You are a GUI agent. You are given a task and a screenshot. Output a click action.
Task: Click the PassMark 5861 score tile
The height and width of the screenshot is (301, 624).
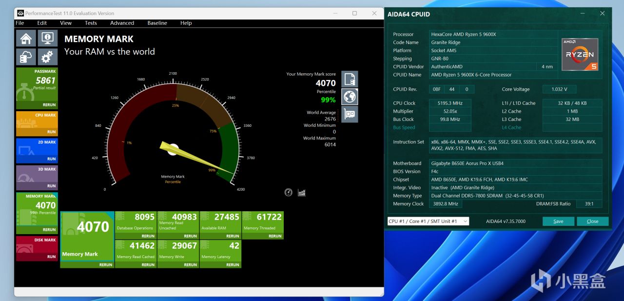pos(37,88)
